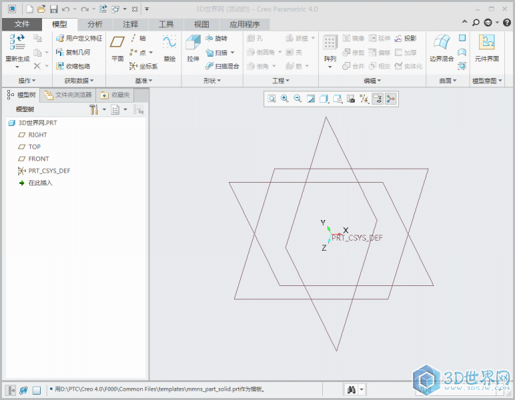Click the Undo icon
The width and height of the screenshot is (515, 400).
[x=65, y=9]
